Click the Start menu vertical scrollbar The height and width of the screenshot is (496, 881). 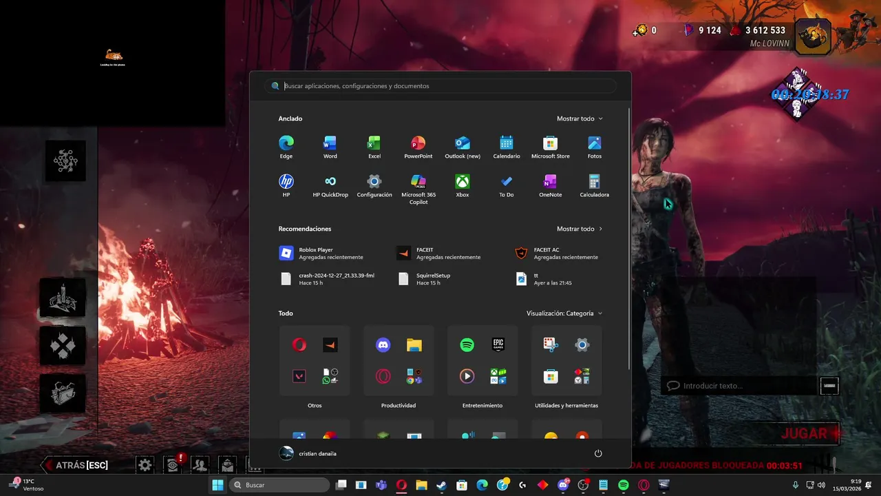pos(630,238)
